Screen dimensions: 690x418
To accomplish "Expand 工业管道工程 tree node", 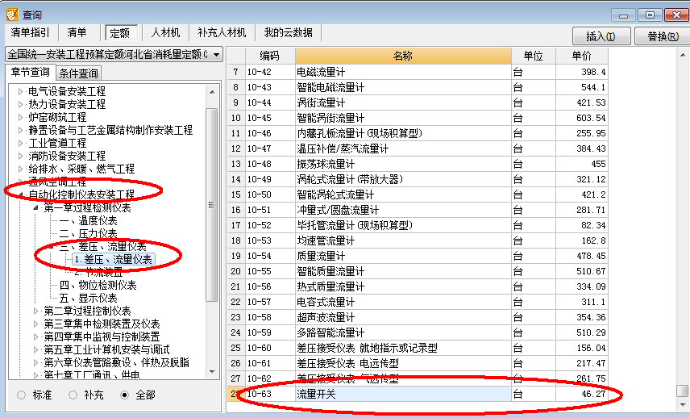I will click(20, 143).
